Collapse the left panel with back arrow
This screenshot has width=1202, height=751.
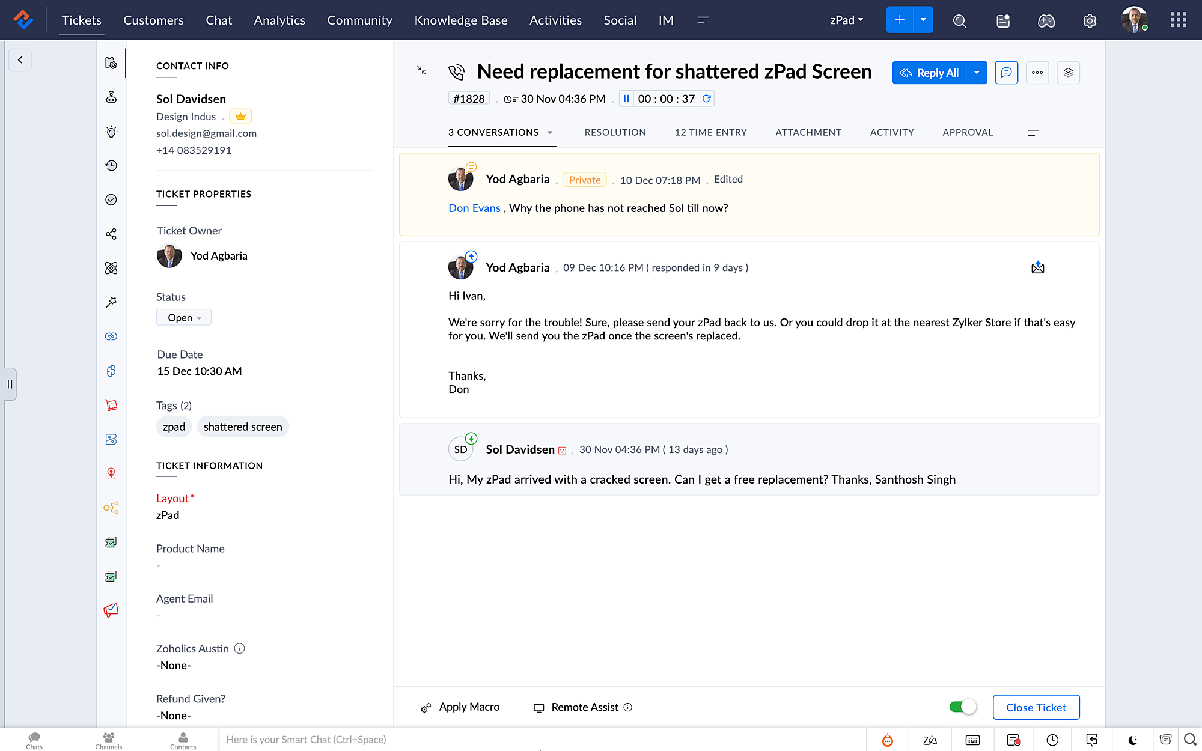pos(20,59)
